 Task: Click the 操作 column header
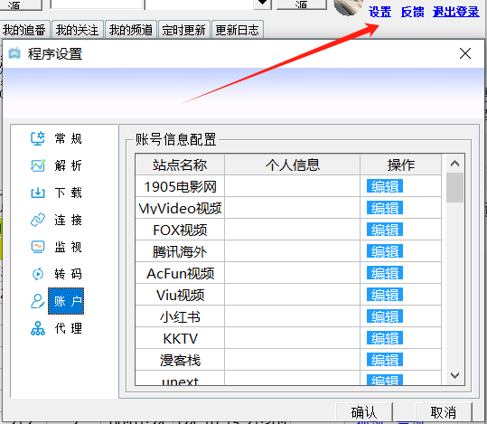pos(400,165)
